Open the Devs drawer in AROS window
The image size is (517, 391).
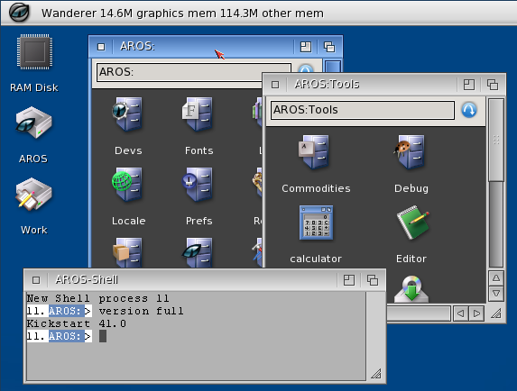point(128,114)
